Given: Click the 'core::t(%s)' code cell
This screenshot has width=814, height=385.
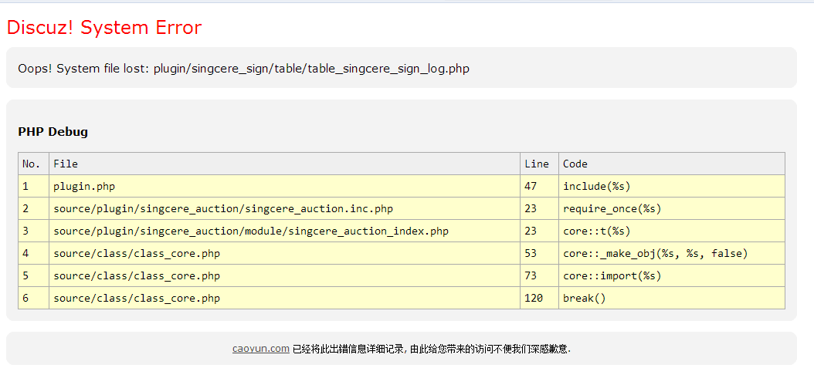Looking at the screenshot, I should click(672, 231).
